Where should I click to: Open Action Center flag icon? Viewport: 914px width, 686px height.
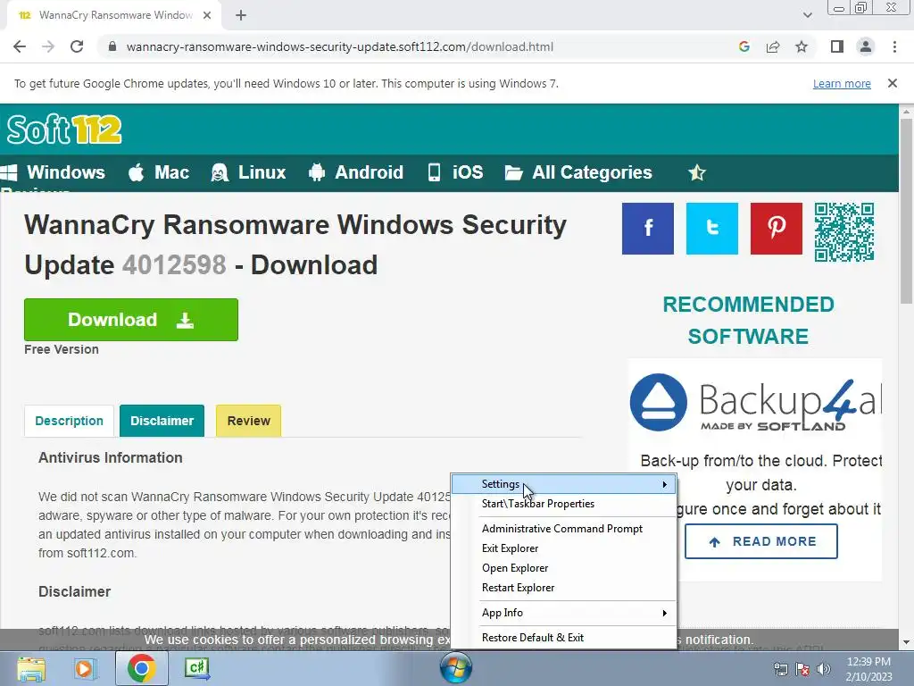tap(802, 670)
